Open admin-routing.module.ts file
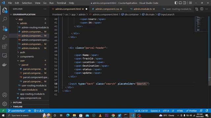Image resolution: width=211 pixels, height=118 pixels. click(29, 28)
